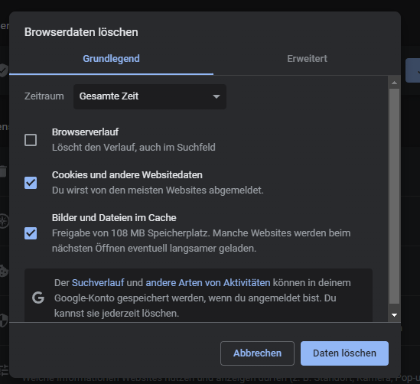Viewport: 420px width, 384px height.
Task: Click the Abbrechen button
Action: pyautogui.click(x=257, y=353)
